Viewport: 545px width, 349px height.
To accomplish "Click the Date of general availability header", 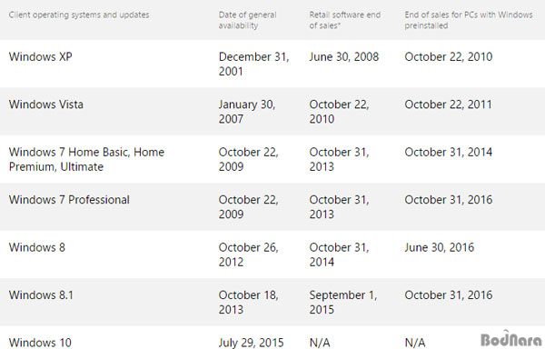I will tap(247, 20).
